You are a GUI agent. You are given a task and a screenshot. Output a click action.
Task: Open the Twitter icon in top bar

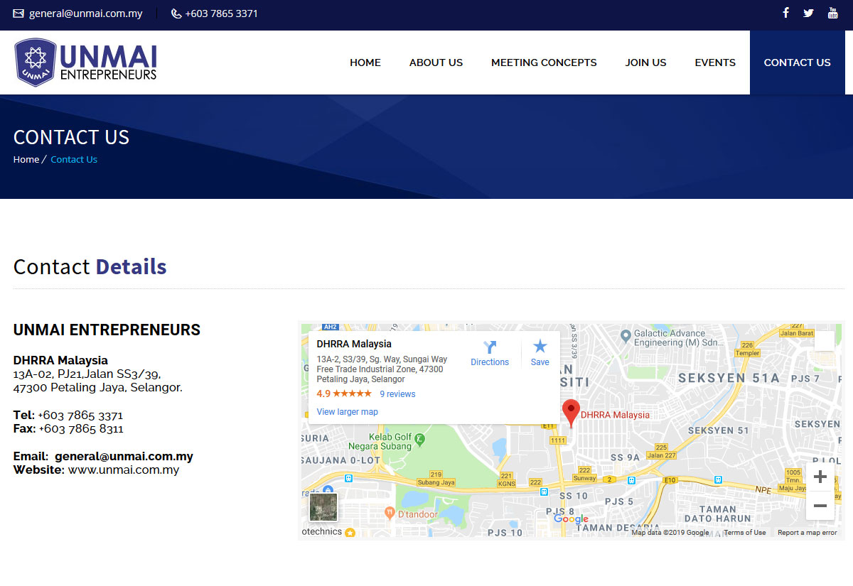click(x=808, y=13)
